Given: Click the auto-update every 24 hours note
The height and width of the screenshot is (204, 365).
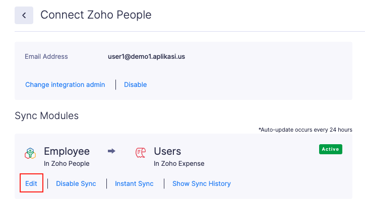Looking at the screenshot, I should point(305,130).
